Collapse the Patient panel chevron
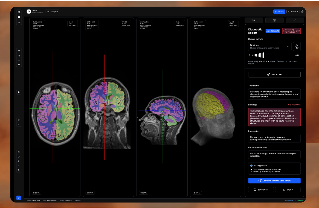The width and height of the screenshot is (319, 208). (298, 12)
